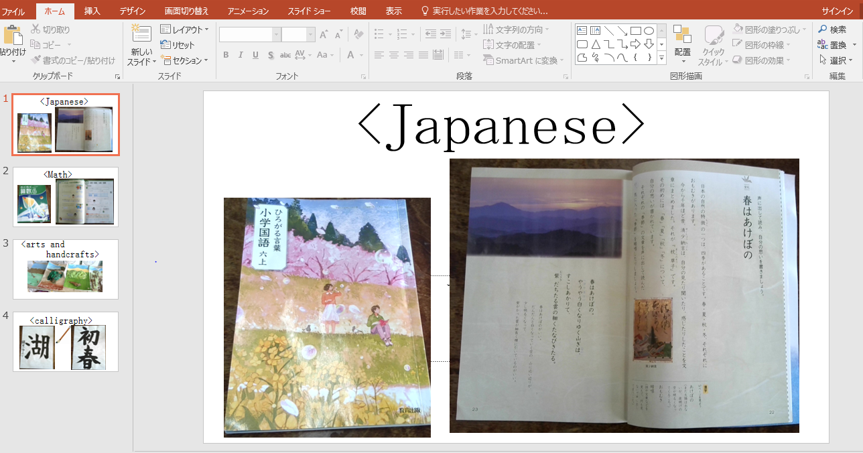Open the Font dialog launcher
Viewport: 863px width, 453px height.
click(364, 76)
